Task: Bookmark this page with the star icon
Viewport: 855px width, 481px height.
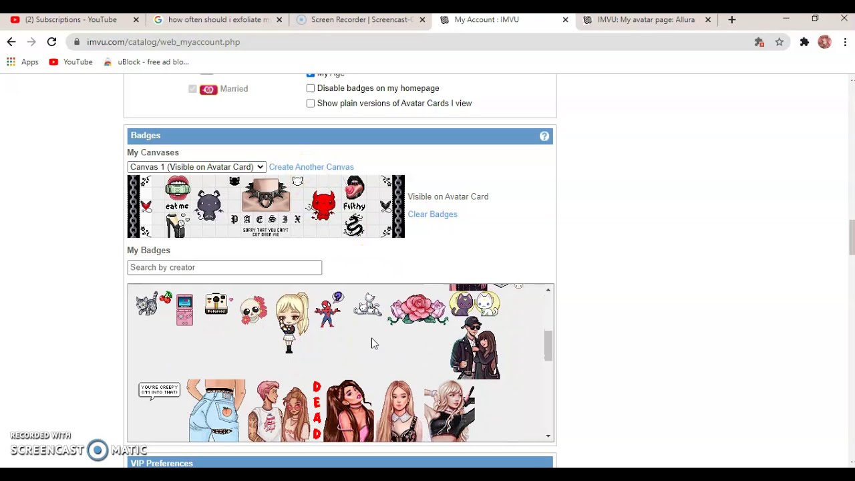Action: [x=779, y=42]
